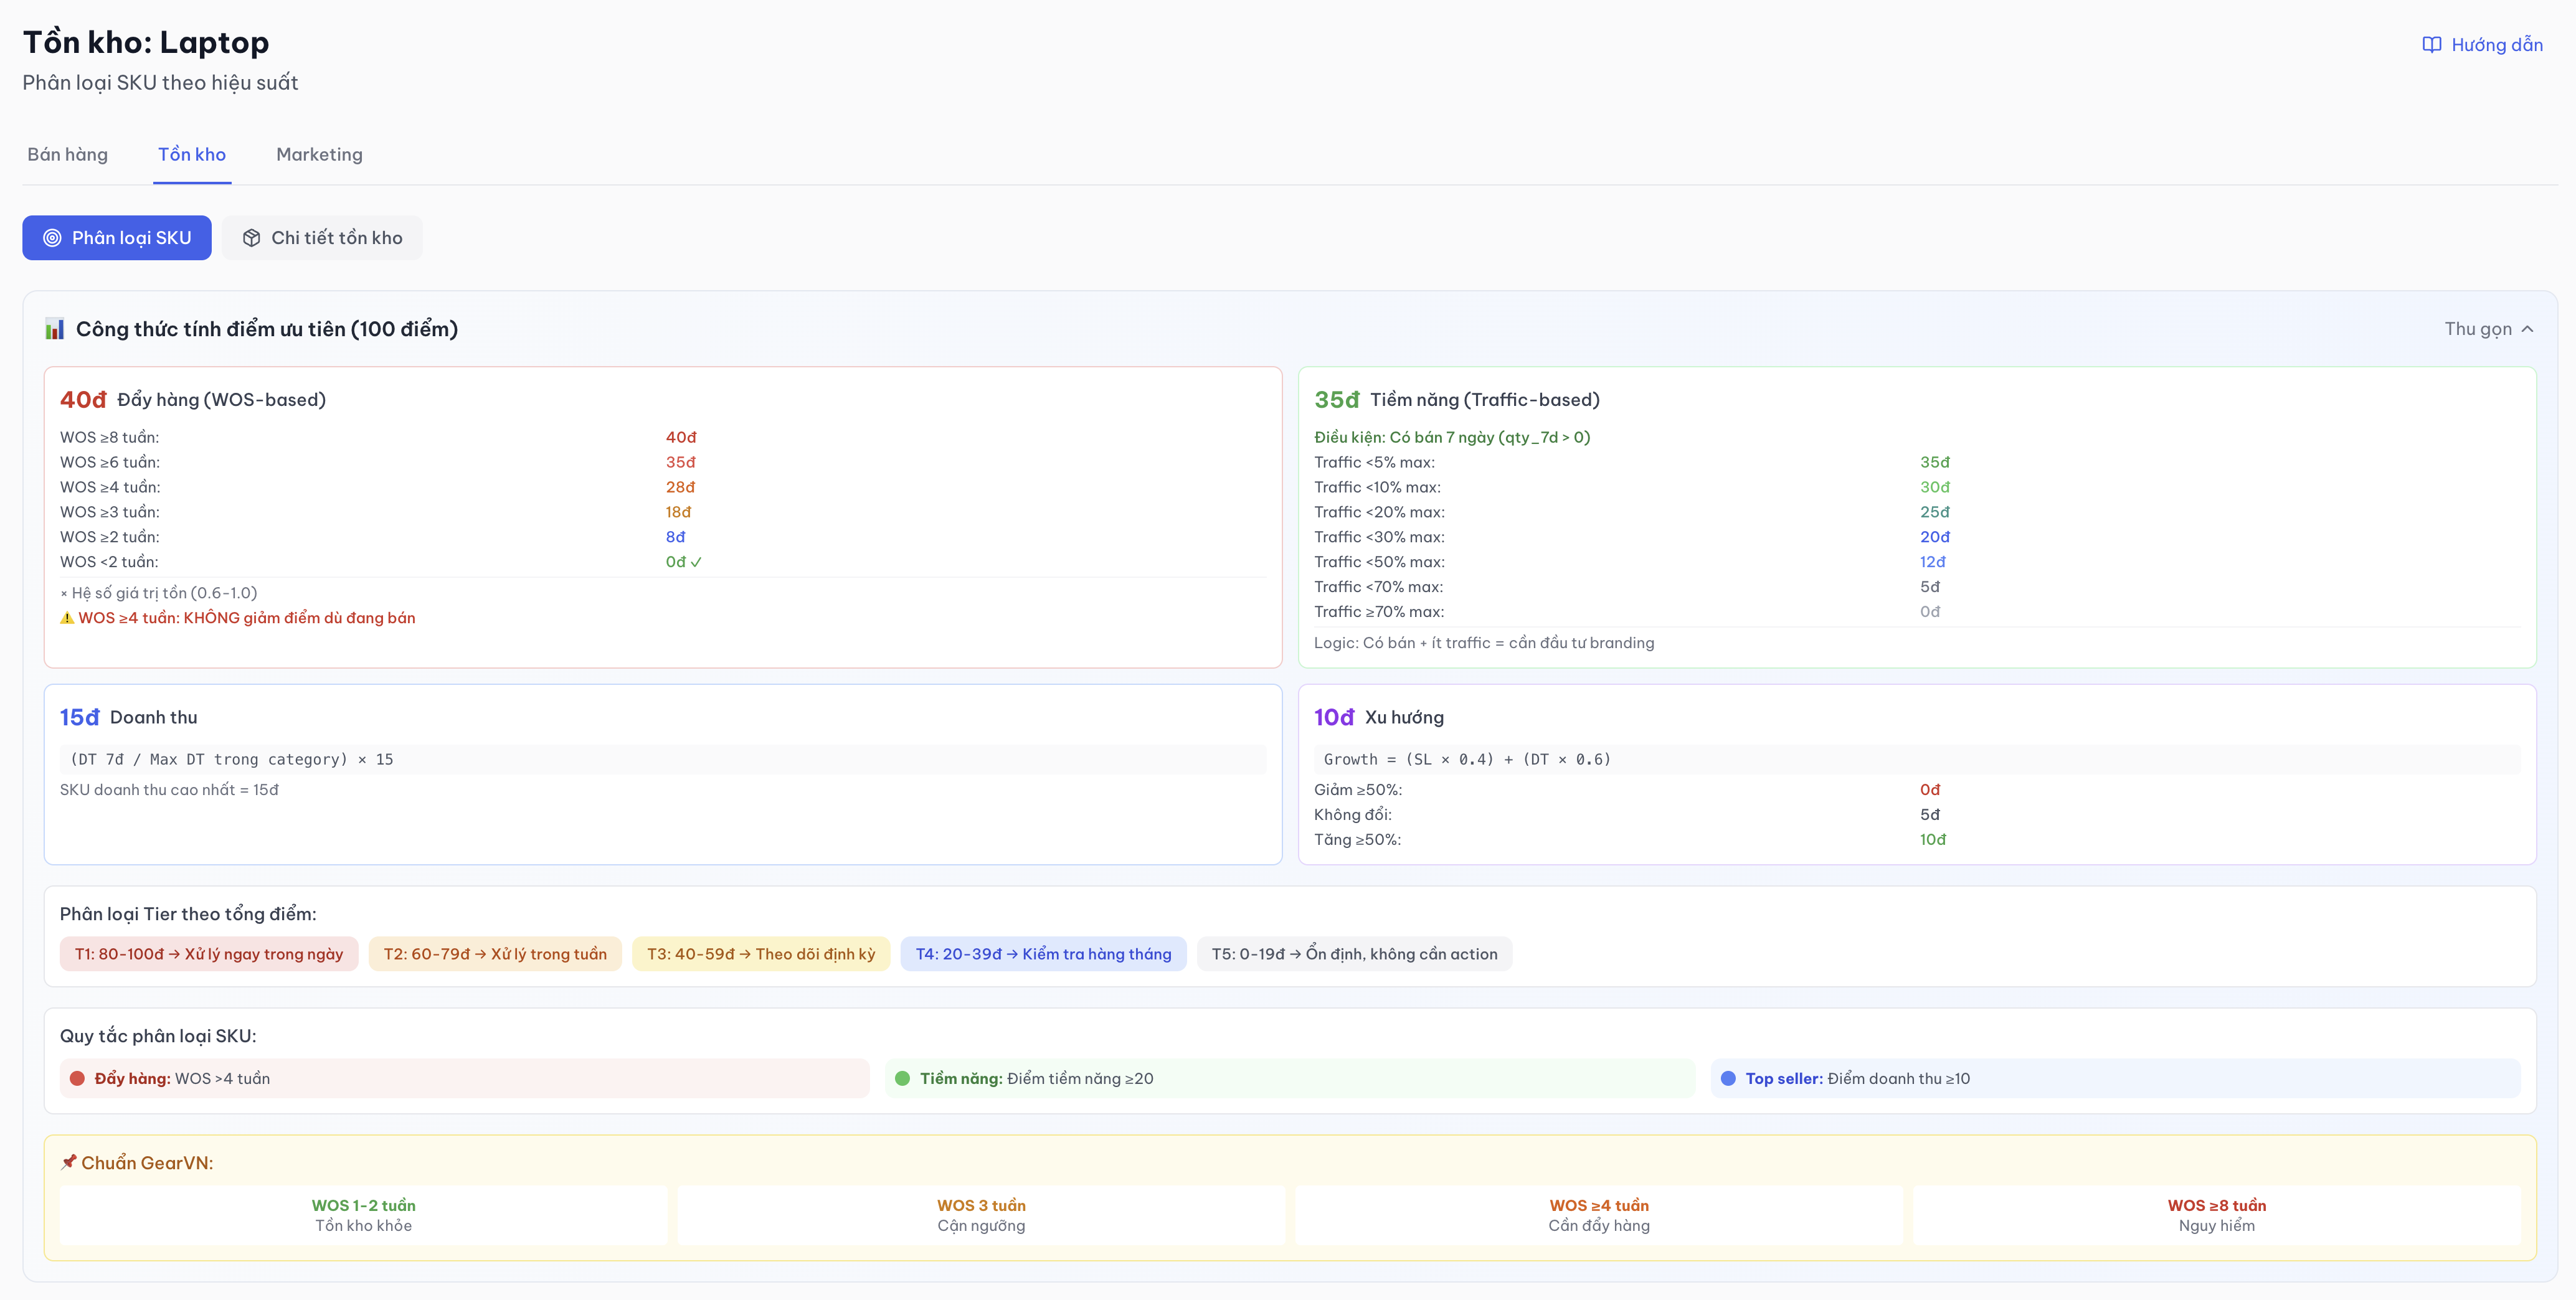Click the green dot next to Tiềm năng rule
Image resolution: width=2576 pixels, height=1300 pixels.
pyautogui.click(x=902, y=1078)
